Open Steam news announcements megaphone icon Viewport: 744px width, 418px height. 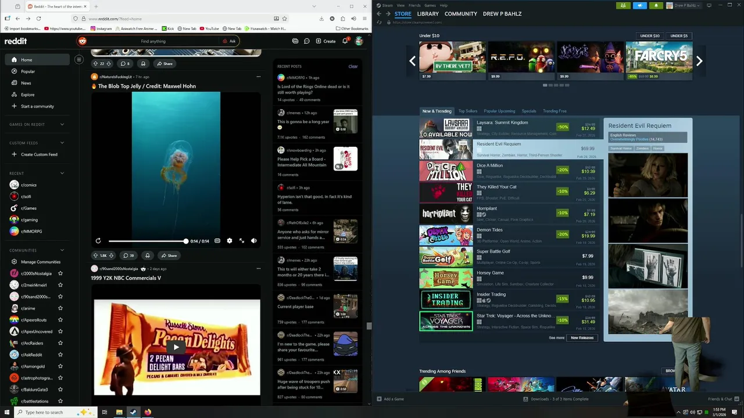point(639,5)
